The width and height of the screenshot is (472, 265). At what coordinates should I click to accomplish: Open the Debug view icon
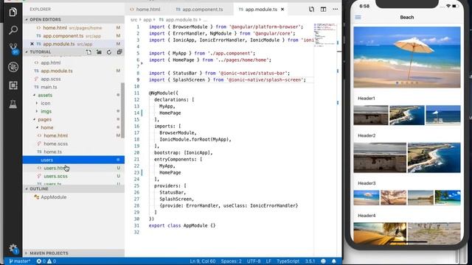pos(13,67)
